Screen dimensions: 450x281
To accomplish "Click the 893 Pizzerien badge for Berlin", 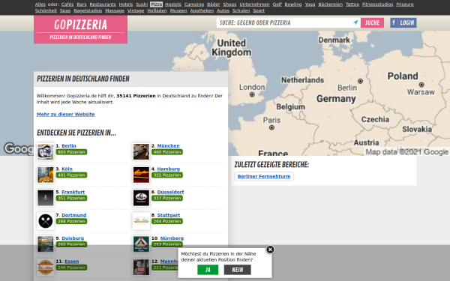I will click(71, 152).
